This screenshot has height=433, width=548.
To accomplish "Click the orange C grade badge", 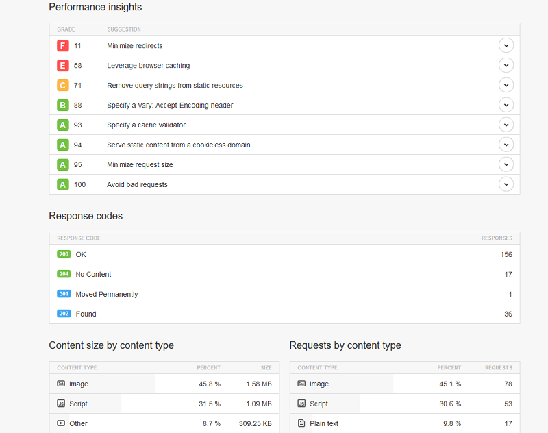I will tap(62, 86).
